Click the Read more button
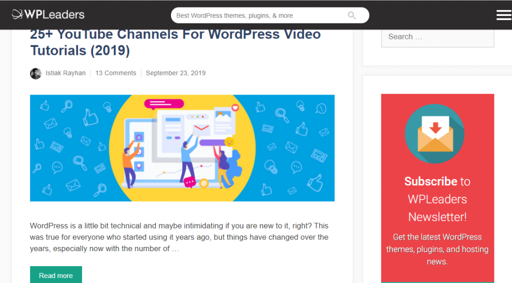 (56, 275)
